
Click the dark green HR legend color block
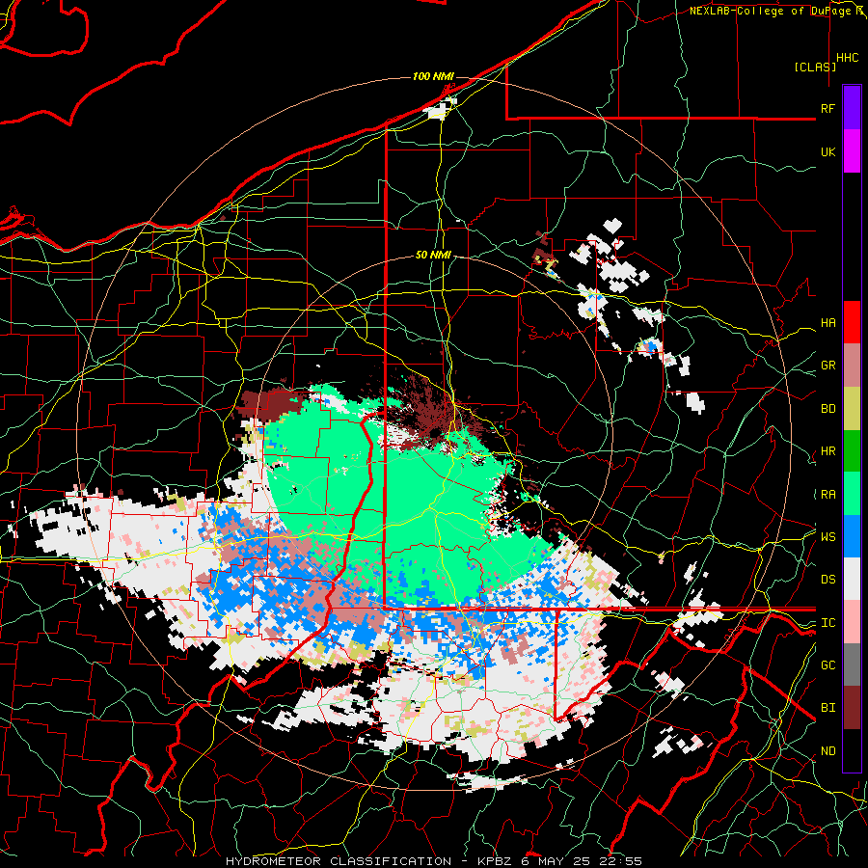[852, 451]
